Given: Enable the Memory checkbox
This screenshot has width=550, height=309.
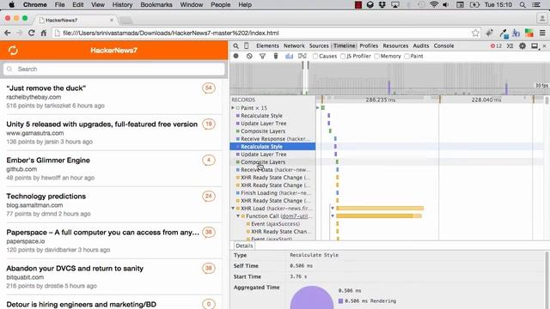Looking at the screenshot, I should pos(376,56).
